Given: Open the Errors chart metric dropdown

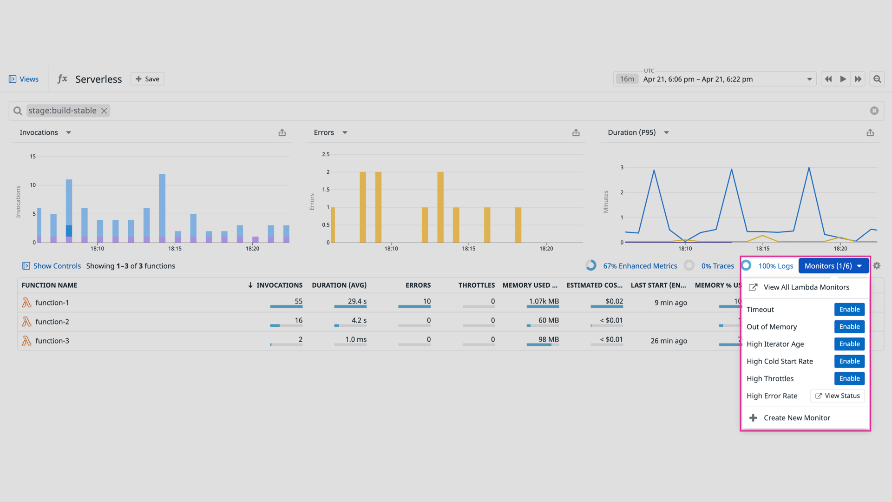Looking at the screenshot, I should [345, 132].
